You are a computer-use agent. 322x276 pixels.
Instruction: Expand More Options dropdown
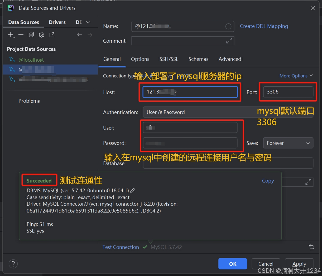tap(296, 76)
